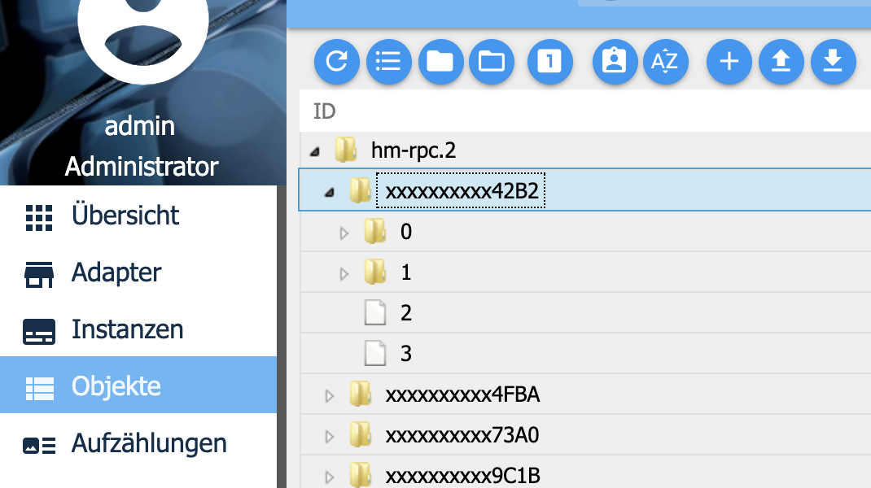
Task: Open Übersicht in sidebar
Action: point(138,215)
